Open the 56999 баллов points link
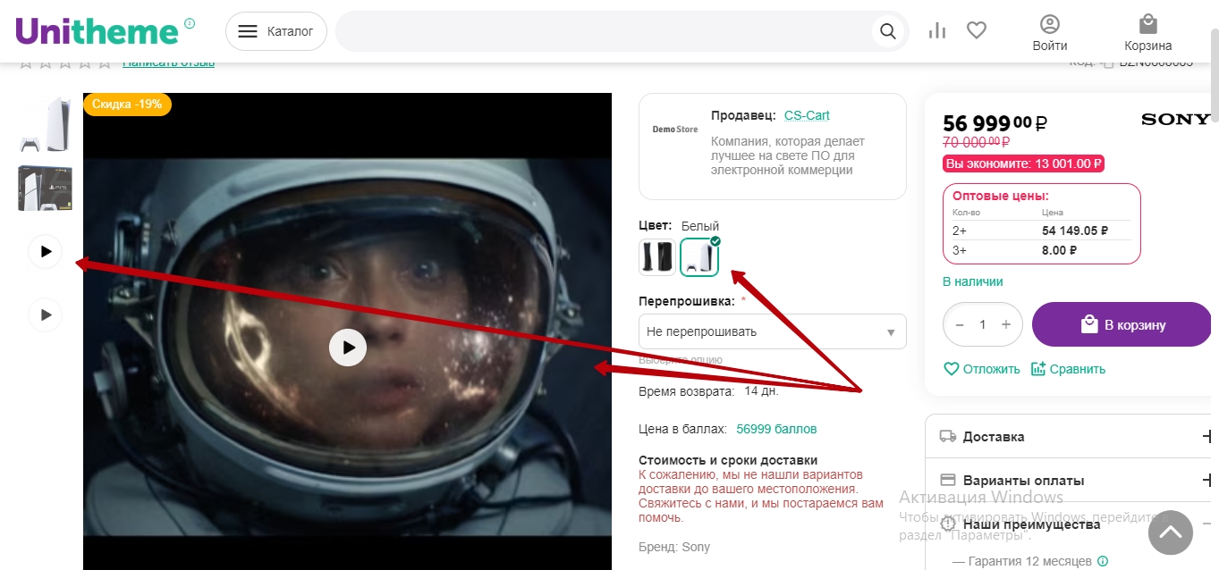 (x=776, y=429)
